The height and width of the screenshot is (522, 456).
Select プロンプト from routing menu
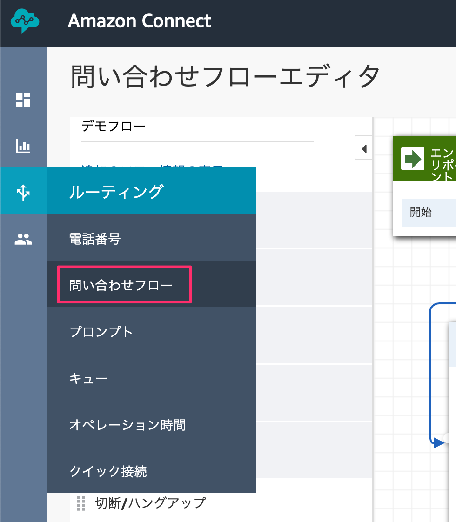pos(151,332)
